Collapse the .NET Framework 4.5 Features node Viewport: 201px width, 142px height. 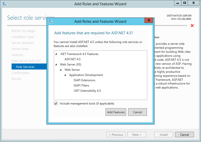(57, 54)
